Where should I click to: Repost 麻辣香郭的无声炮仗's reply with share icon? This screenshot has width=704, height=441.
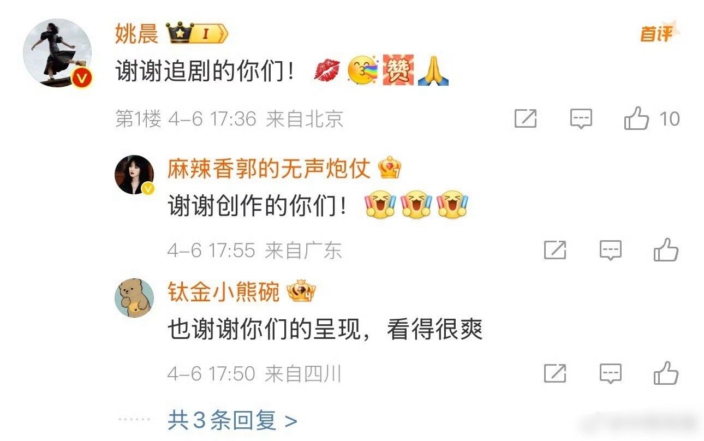[555, 251]
